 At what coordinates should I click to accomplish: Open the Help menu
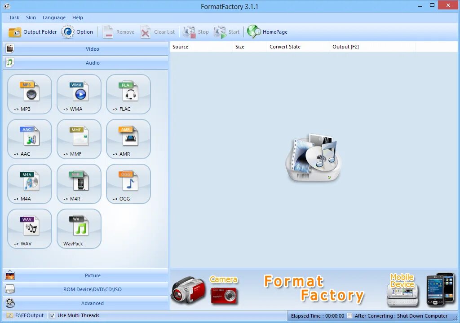pos(78,17)
